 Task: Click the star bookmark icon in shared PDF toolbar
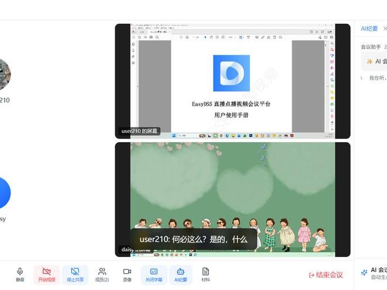click(139, 37)
